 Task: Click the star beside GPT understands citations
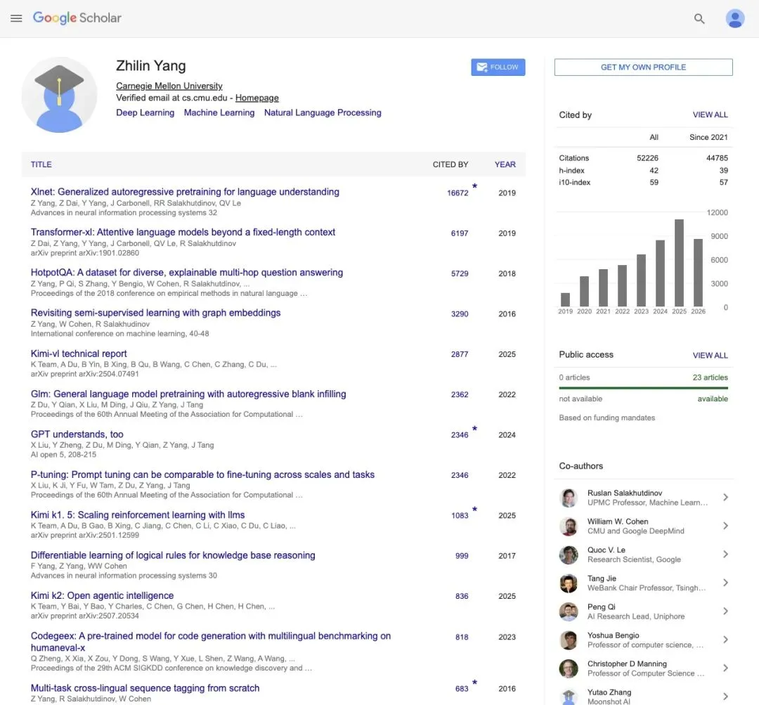click(x=474, y=428)
